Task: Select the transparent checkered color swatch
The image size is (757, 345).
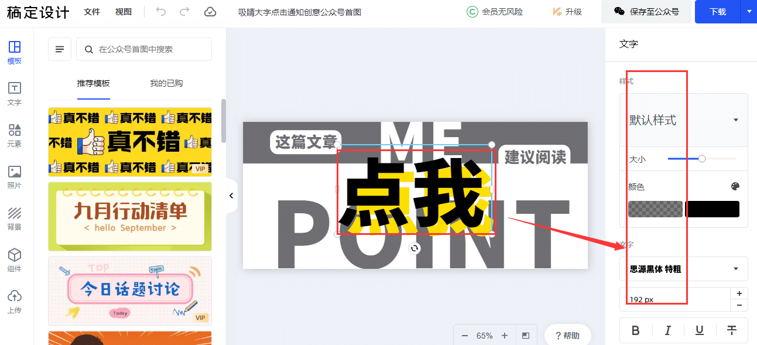Action: (655, 209)
